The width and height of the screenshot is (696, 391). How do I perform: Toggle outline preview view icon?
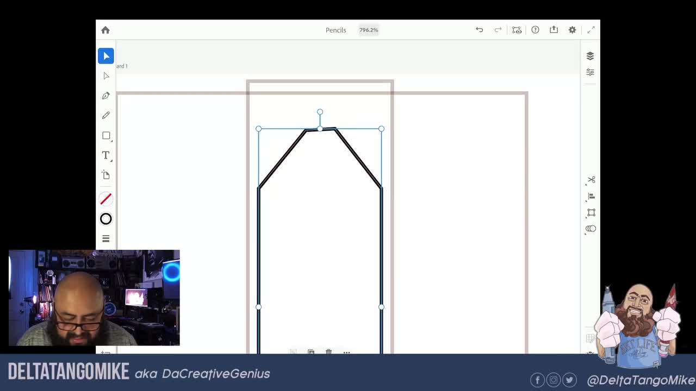coord(517,30)
